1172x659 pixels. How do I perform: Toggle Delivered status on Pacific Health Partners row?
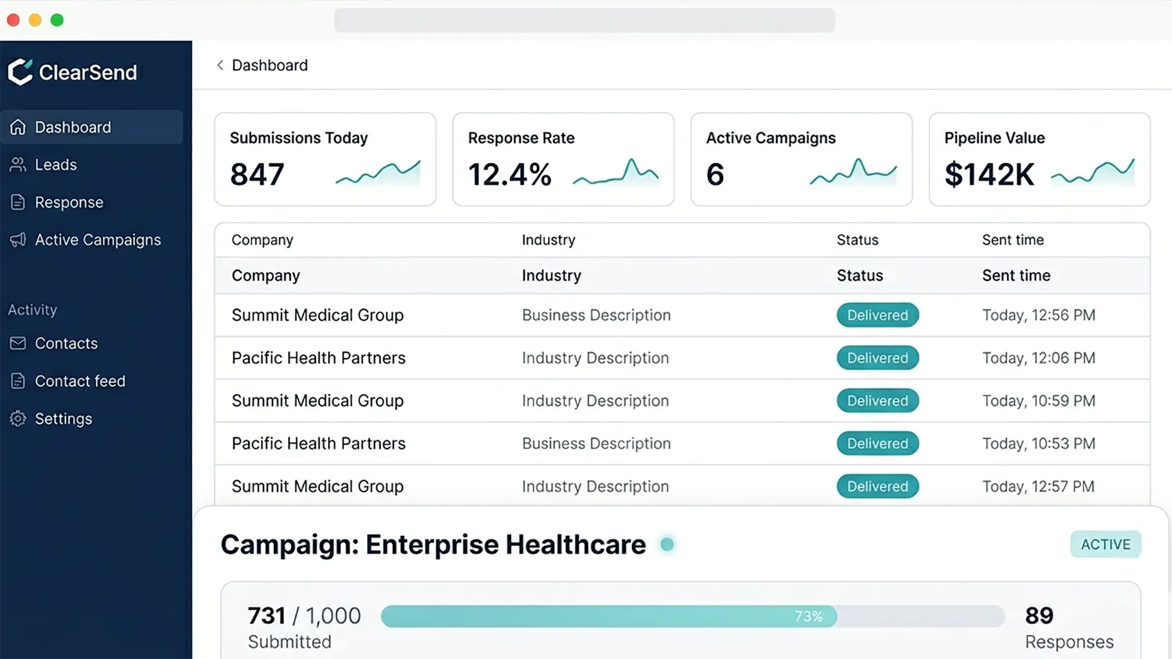[x=877, y=358]
